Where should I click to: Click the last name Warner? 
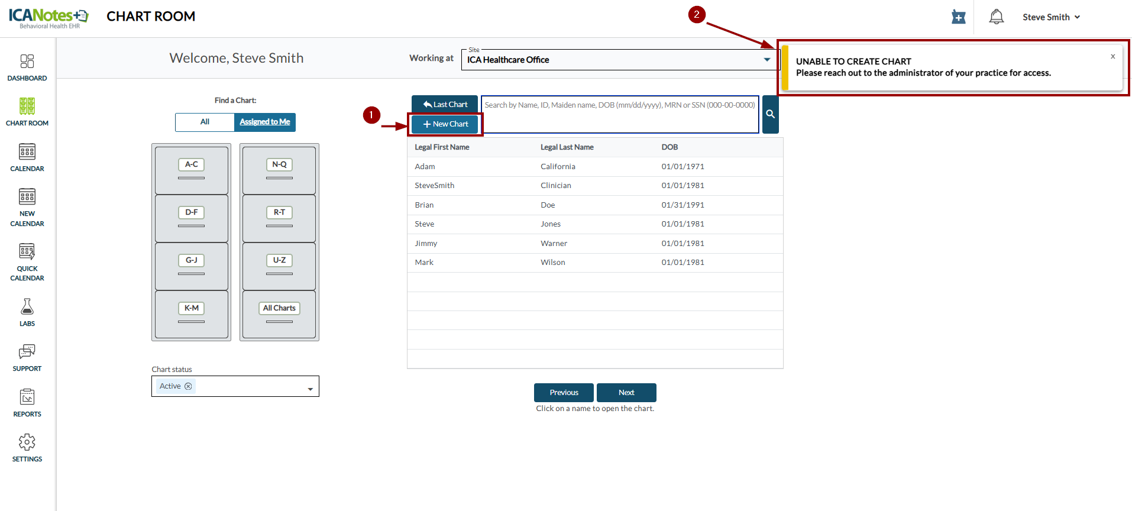pyautogui.click(x=554, y=244)
